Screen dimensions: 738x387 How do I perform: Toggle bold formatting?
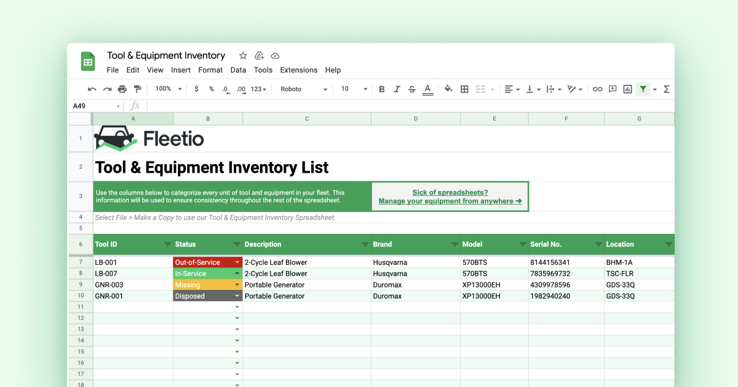pos(382,89)
